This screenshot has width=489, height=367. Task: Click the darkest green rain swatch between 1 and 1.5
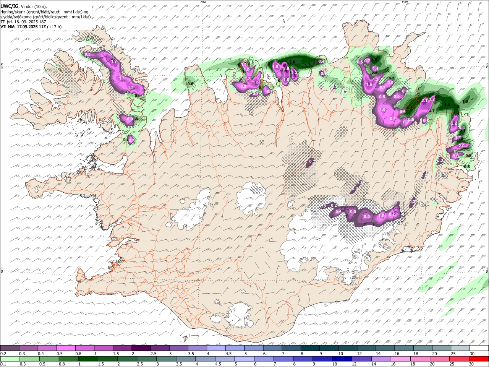[88, 359]
